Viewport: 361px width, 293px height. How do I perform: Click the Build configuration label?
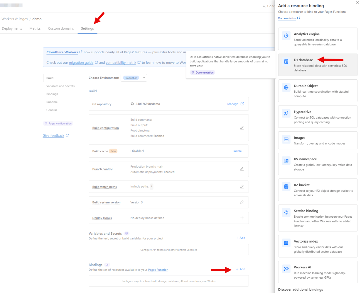click(x=106, y=128)
